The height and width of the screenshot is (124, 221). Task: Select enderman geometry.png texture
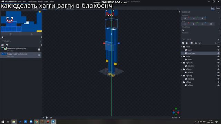tap(21, 50)
